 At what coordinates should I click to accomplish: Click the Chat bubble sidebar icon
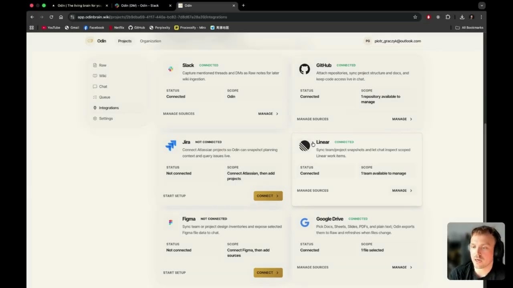point(95,86)
